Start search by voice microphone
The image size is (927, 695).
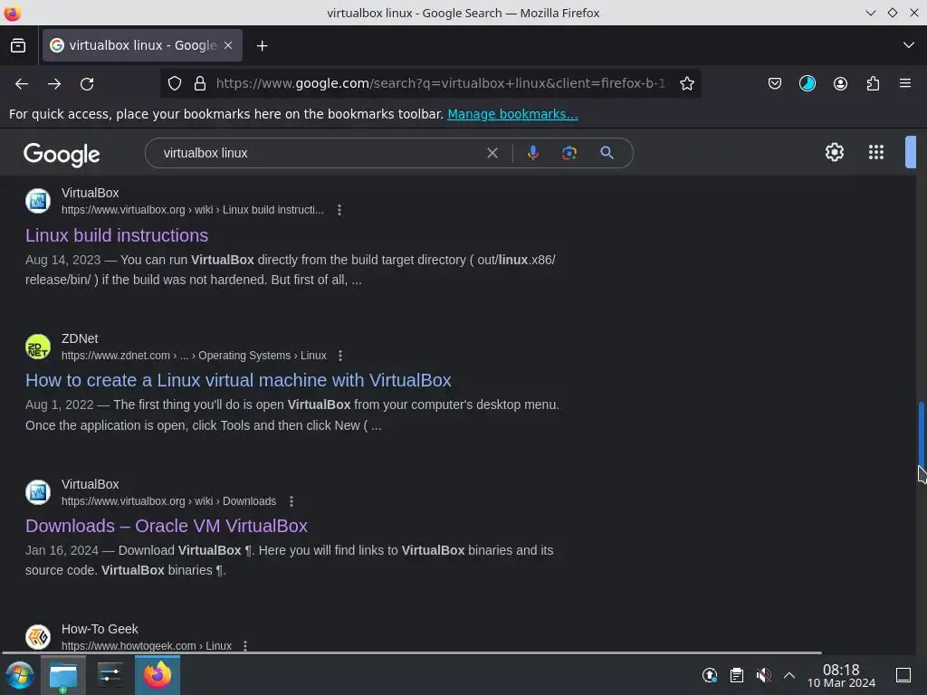(x=532, y=153)
